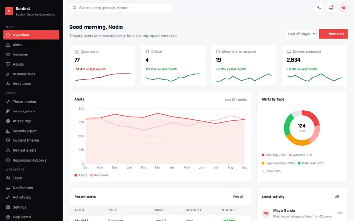Screen dimensions: 354x221
Task: Go to the Alerts menu item
Action: (31, 45)
